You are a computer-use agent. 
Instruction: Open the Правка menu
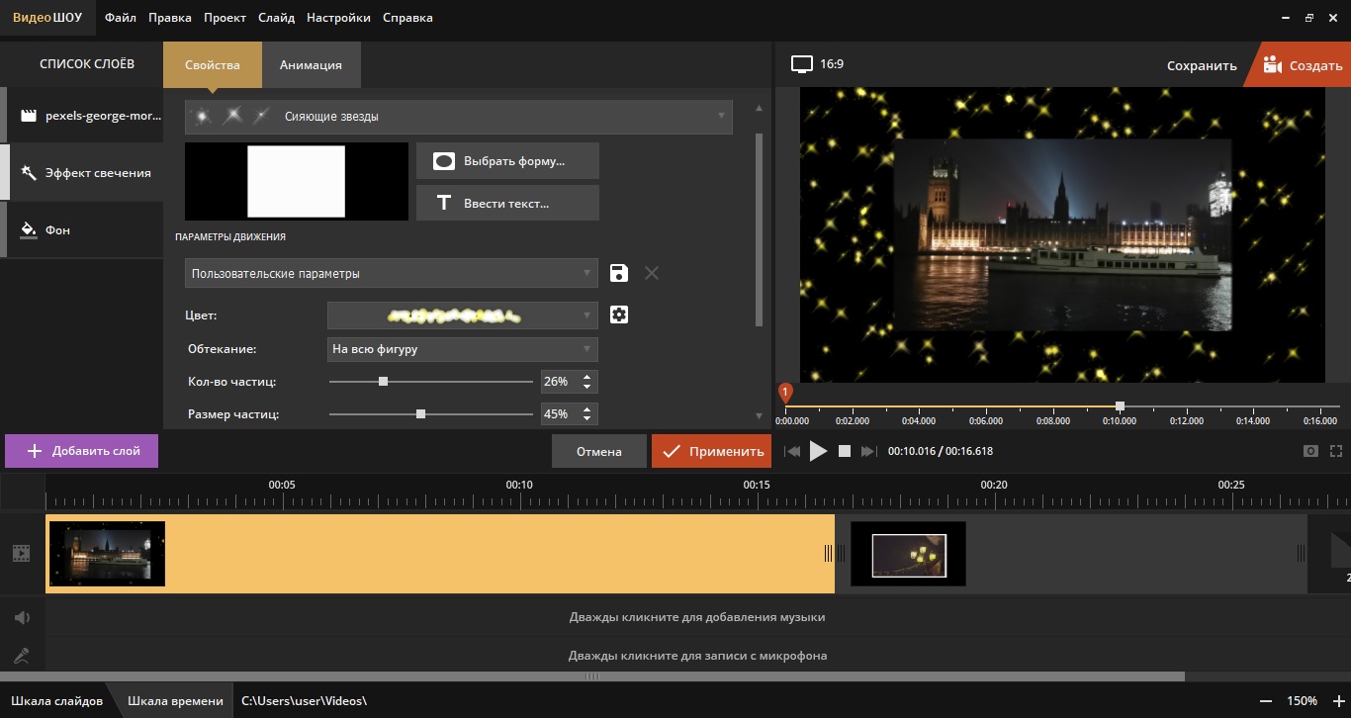[x=171, y=18]
